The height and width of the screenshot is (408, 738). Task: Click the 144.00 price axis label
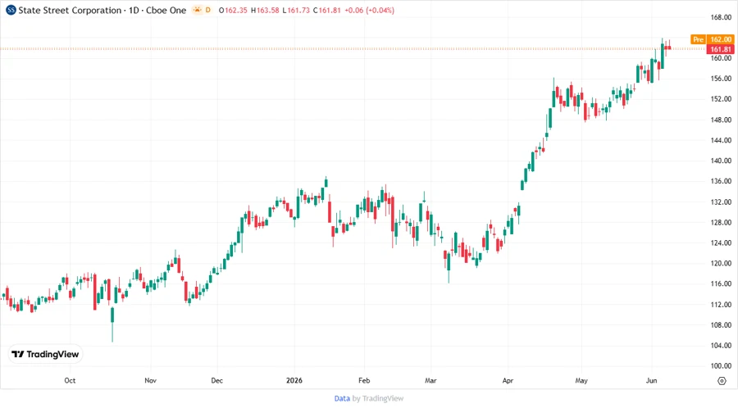click(x=721, y=140)
